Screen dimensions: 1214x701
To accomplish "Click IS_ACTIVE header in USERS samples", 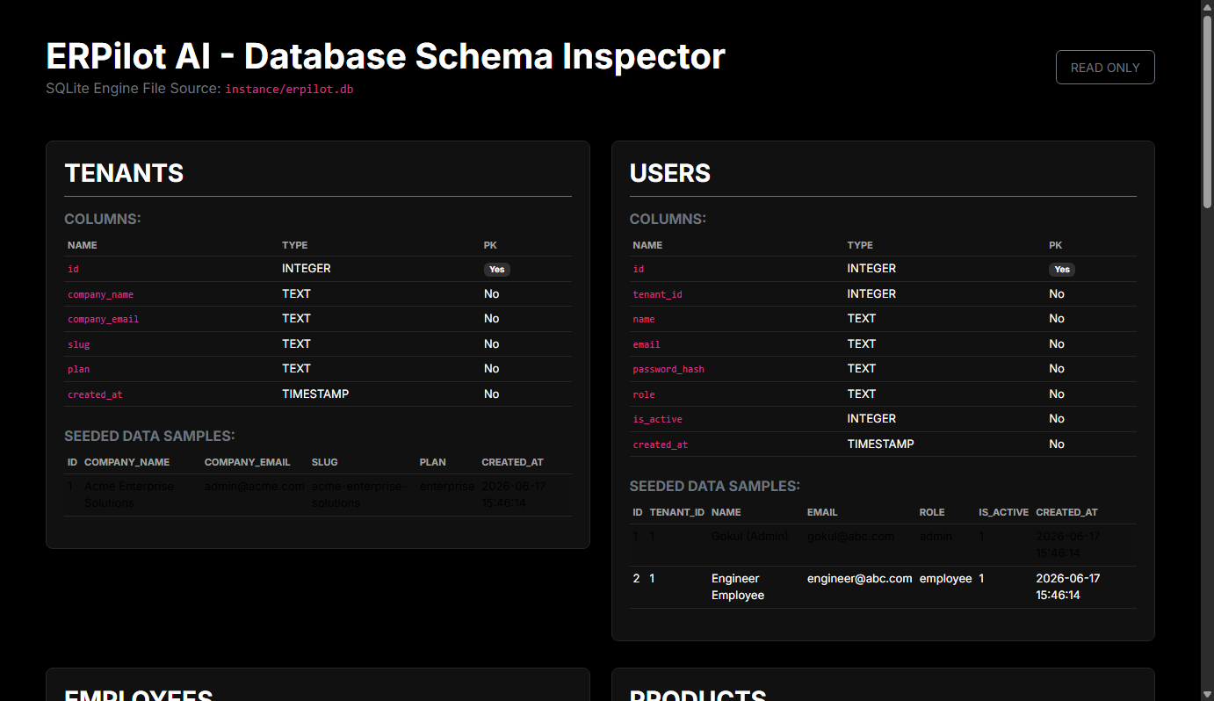I will [x=1003, y=512].
